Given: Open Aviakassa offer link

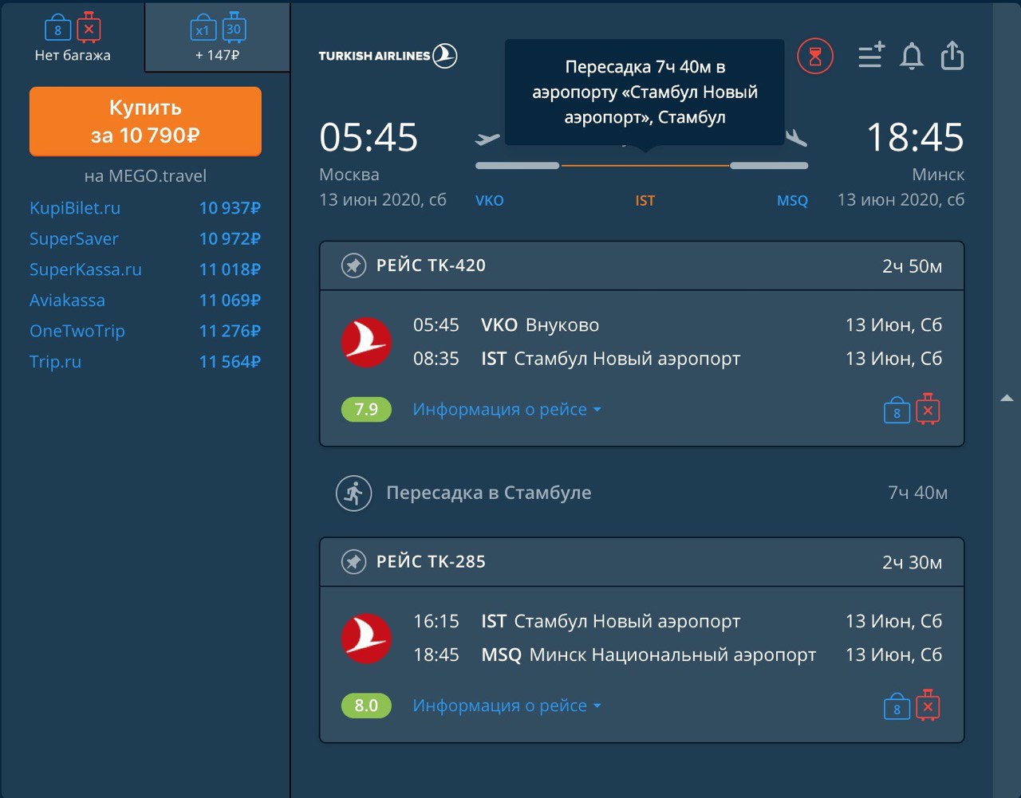Looking at the screenshot, I should point(67,300).
